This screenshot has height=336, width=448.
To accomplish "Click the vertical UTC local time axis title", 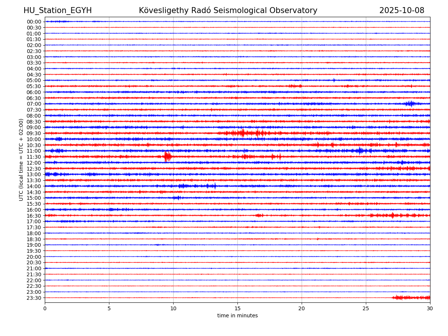I will click(21, 159).
